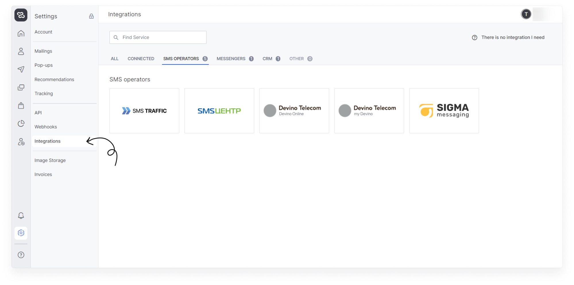The height and width of the screenshot is (285, 574).
Task: Open the help question mark icon
Action: [21, 255]
